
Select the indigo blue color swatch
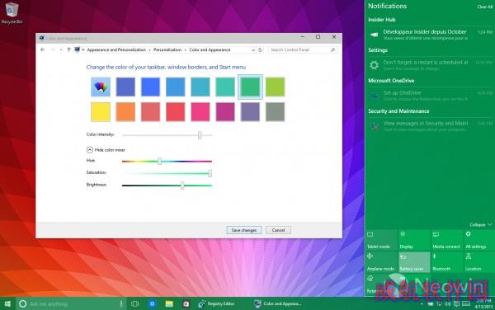[125, 87]
